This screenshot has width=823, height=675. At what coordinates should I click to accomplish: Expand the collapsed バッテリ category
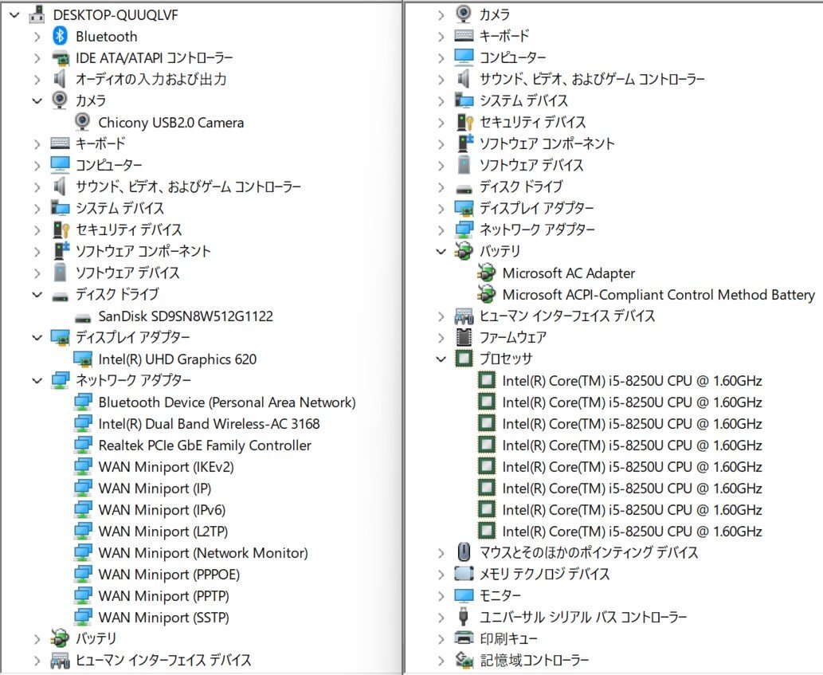37,639
